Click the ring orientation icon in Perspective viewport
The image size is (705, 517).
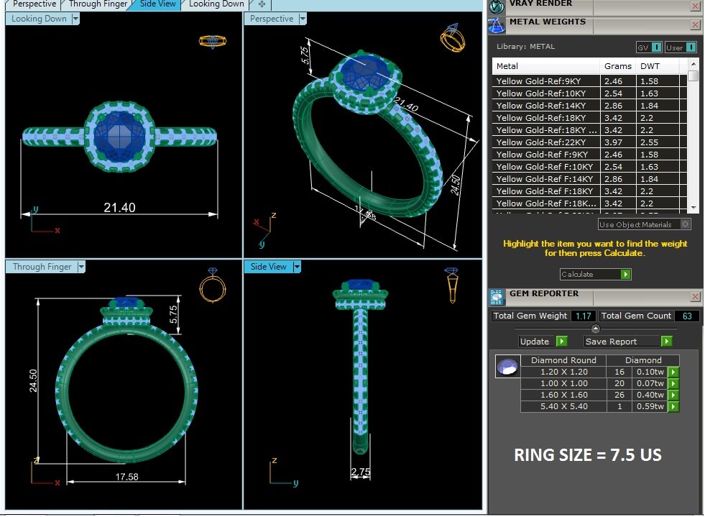pyautogui.click(x=452, y=38)
